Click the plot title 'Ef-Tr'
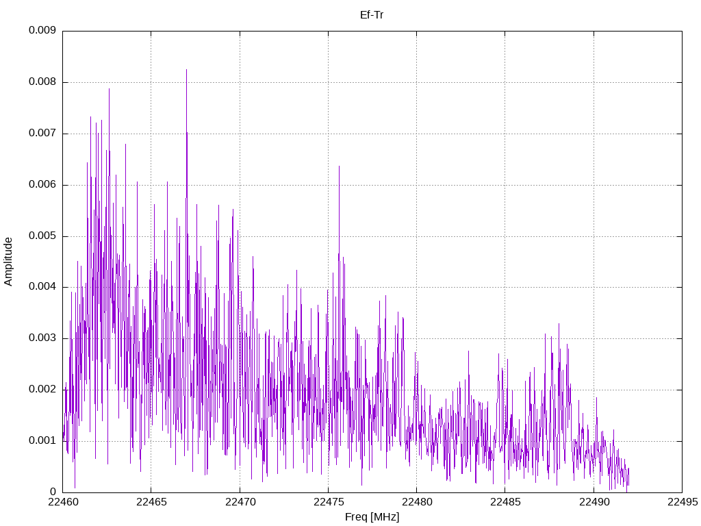The image size is (701, 526). click(372, 15)
